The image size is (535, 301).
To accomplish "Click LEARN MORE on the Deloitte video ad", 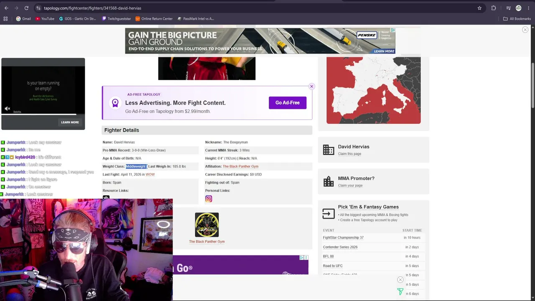I will pyautogui.click(x=70, y=122).
